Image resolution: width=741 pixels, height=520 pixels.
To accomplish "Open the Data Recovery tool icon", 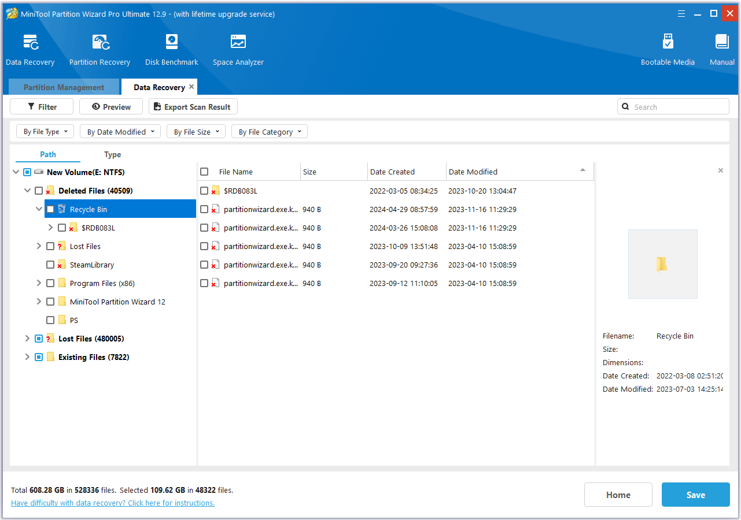I will (x=31, y=42).
